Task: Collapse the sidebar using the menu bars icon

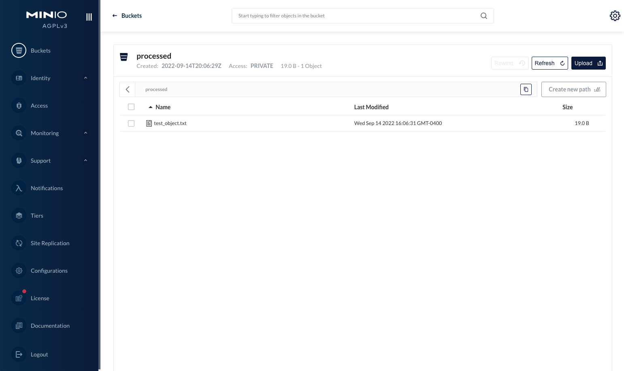Action: (x=89, y=17)
